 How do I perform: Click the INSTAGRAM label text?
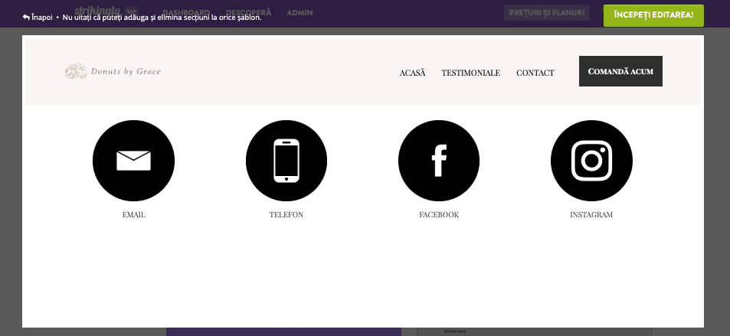click(591, 215)
